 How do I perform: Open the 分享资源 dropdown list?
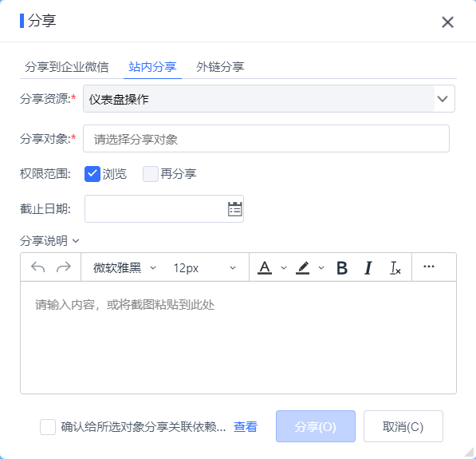pyautogui.click(x=443, y=99)
